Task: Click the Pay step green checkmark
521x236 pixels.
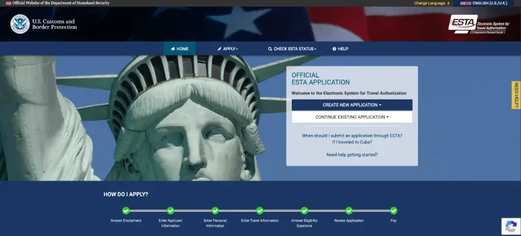Action: [x=393, y=211]
